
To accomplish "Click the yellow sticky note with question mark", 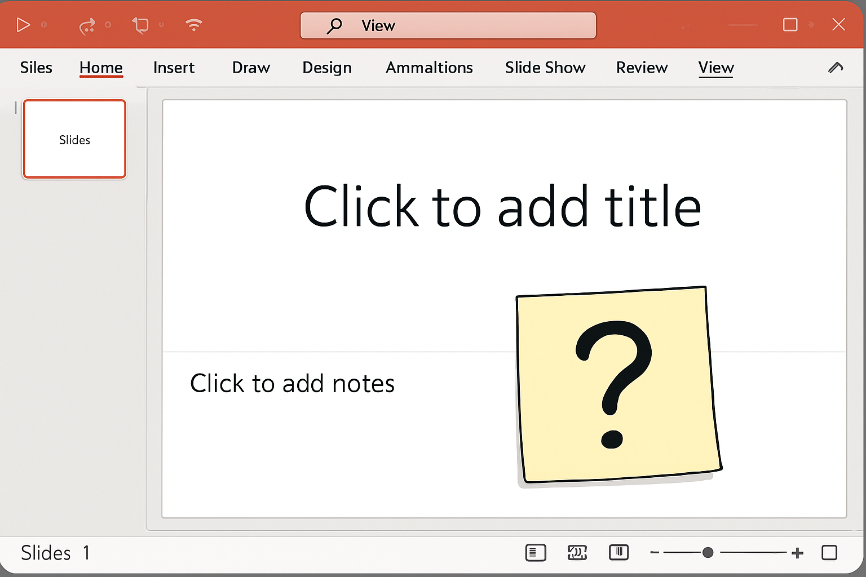I will 618,385.
